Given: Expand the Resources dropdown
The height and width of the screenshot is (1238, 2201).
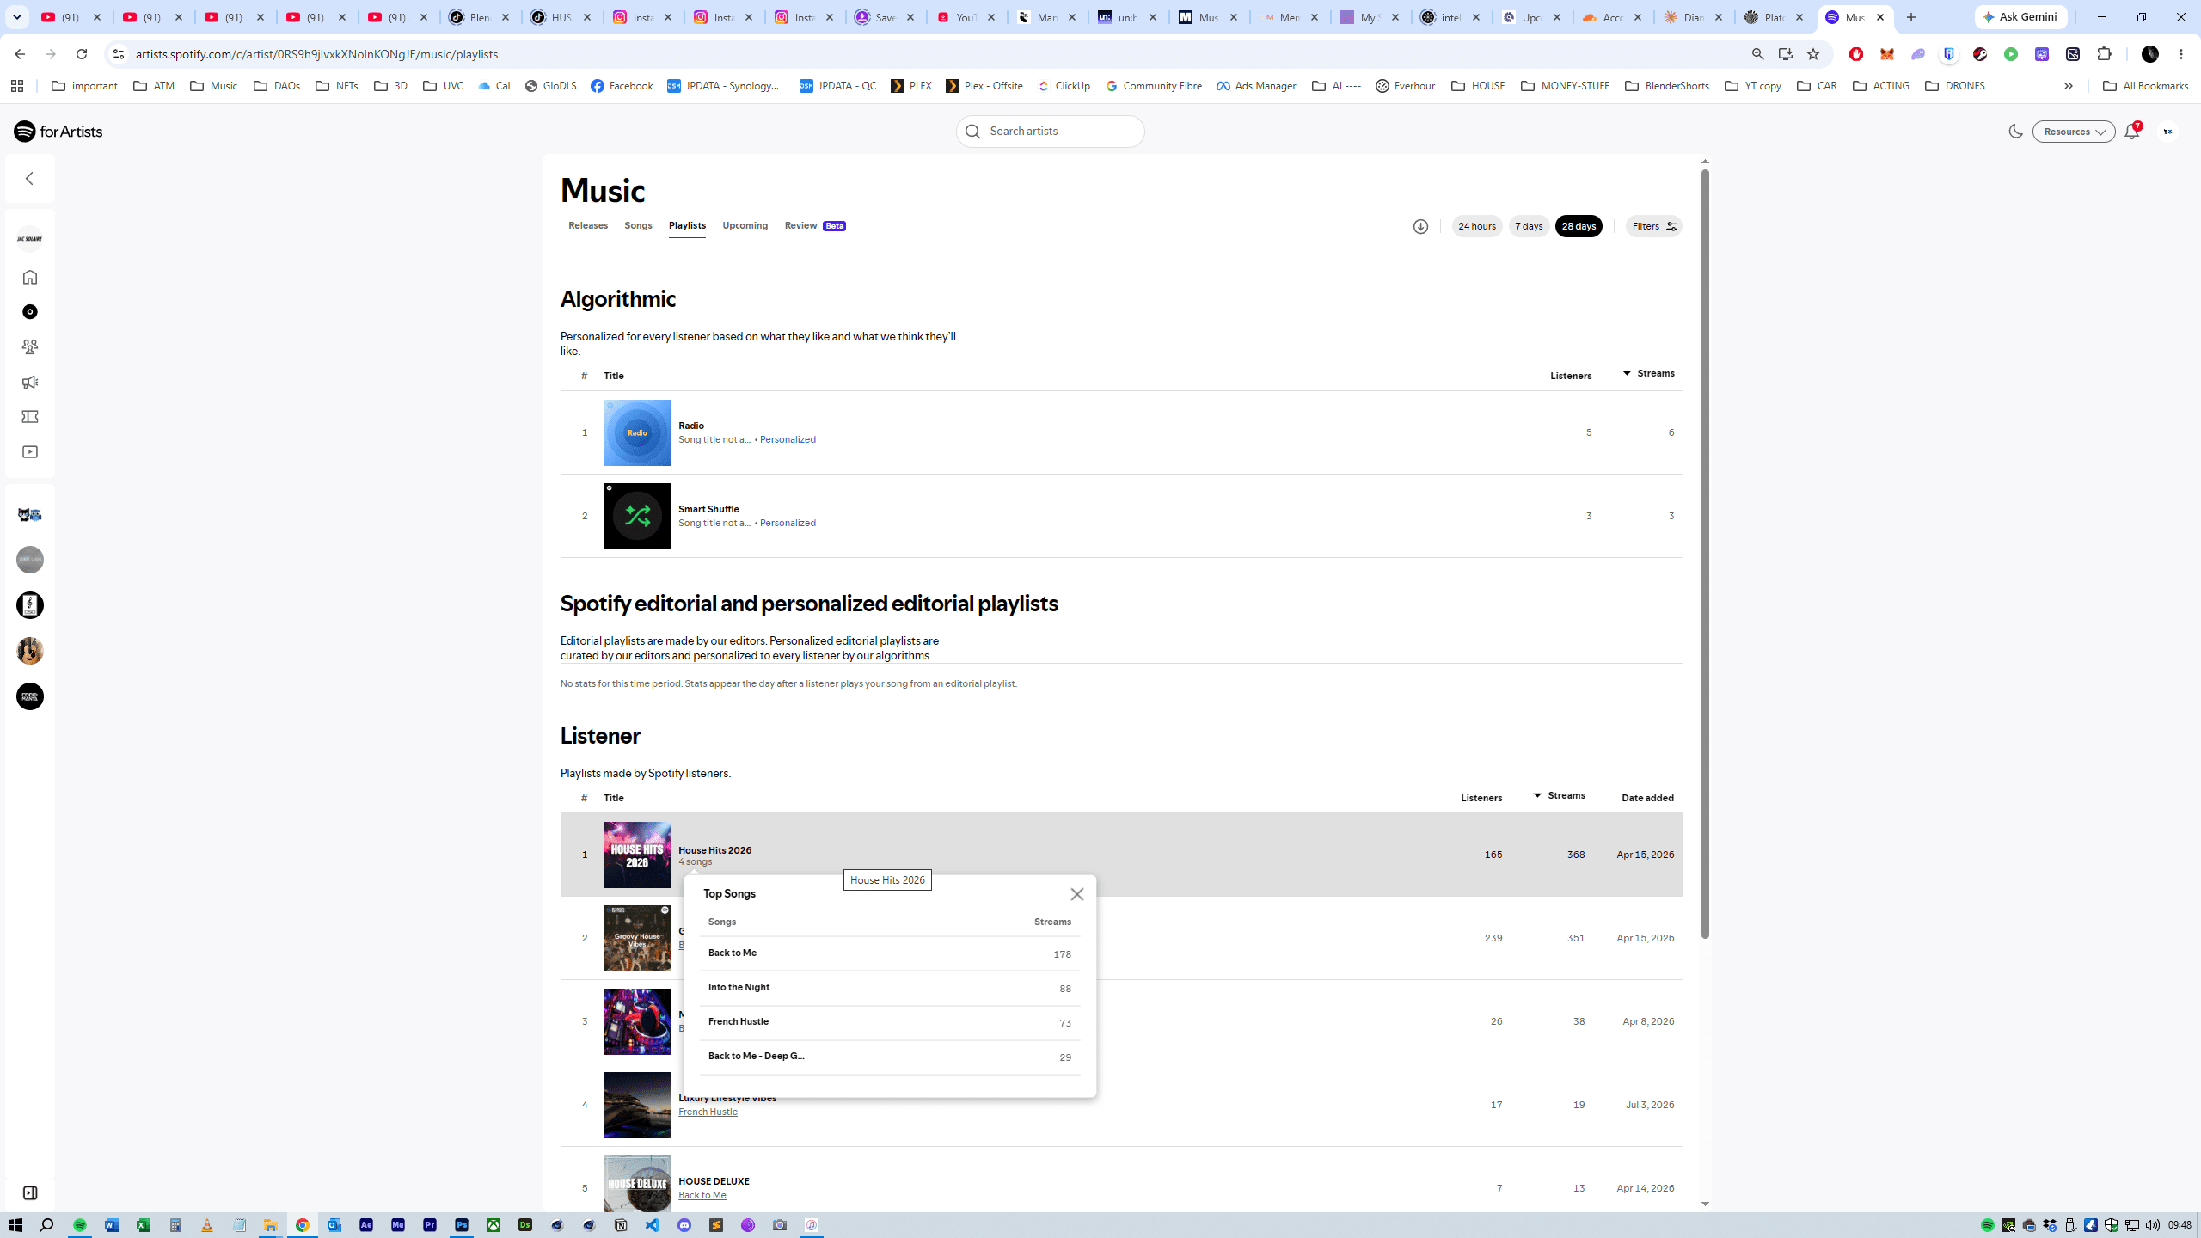Looking at the screenshot, I should pyautogui.click(x=2074, y=132).
